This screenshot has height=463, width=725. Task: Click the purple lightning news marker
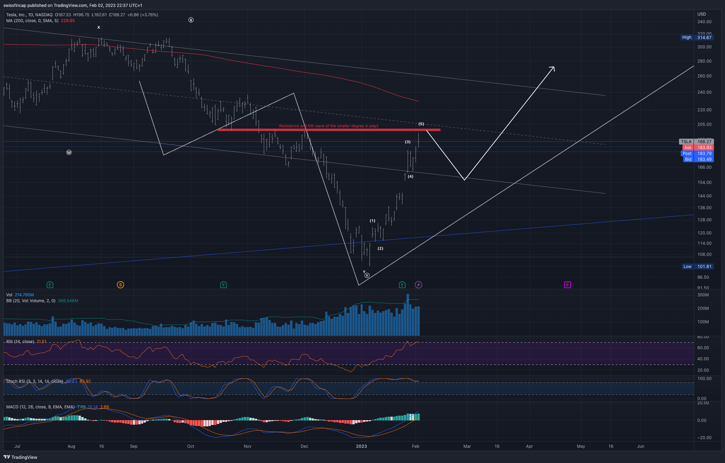pos(418,285)
